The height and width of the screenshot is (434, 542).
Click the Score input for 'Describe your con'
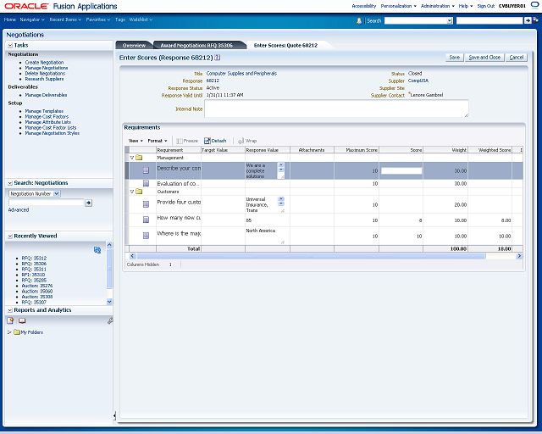click(x=401, y=170)
